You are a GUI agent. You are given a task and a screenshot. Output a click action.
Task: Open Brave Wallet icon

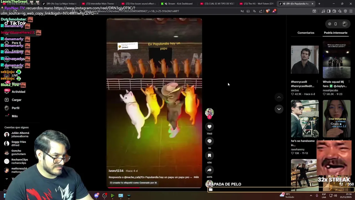tap(334, 11)
